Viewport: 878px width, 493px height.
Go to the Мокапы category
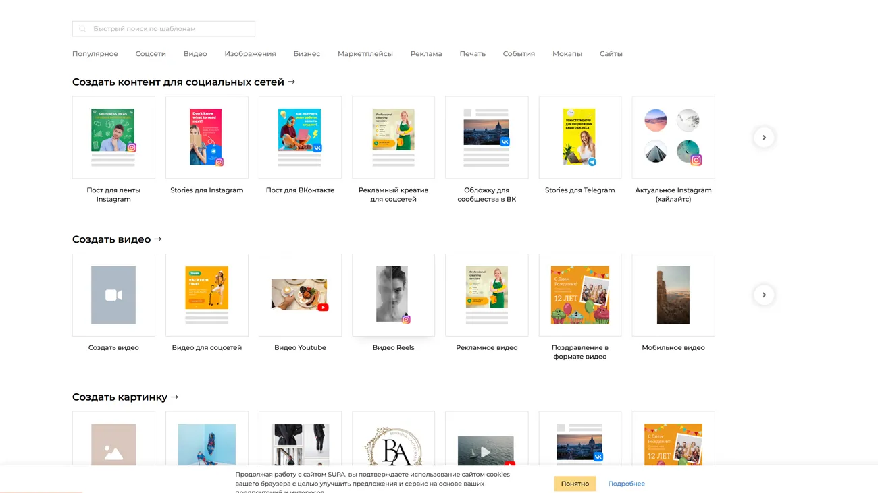coord(567,54)
